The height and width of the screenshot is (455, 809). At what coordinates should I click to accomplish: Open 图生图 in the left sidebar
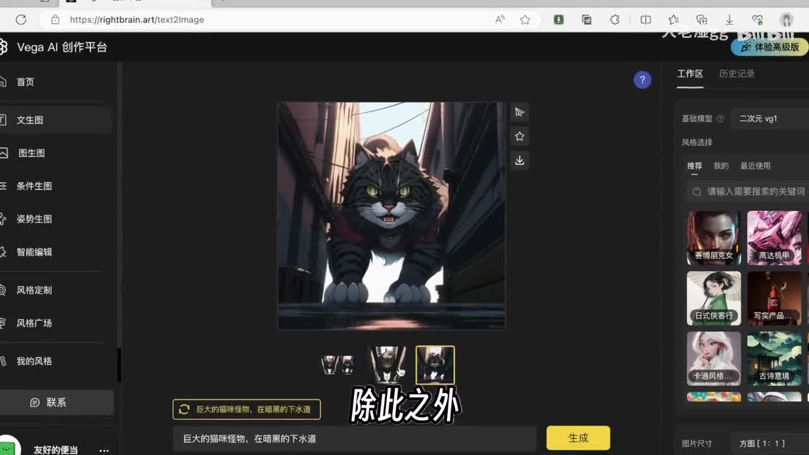32,153
